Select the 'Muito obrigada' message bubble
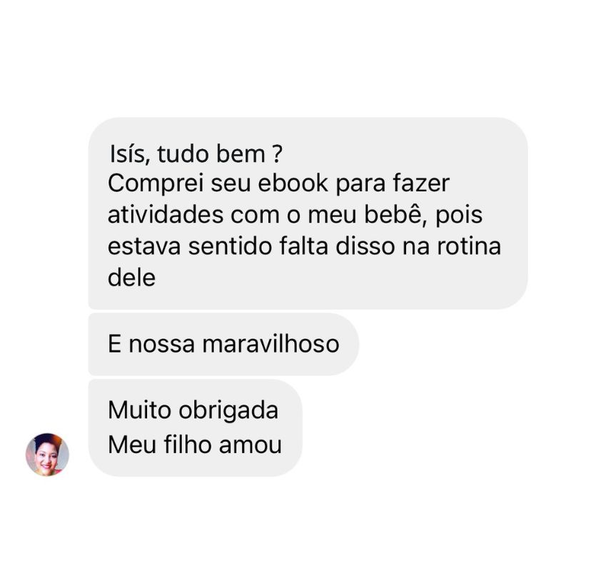Screen dimensions: 591x571 pyautogui.click(x=195, y=428)
